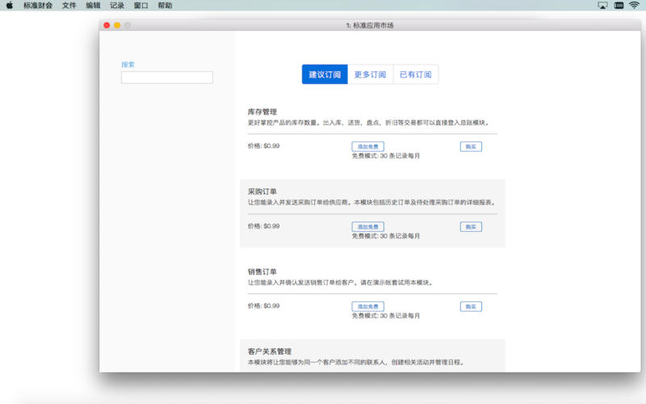Open the Apple menu
The image size is (646, 404).
[x=10, y=5]
